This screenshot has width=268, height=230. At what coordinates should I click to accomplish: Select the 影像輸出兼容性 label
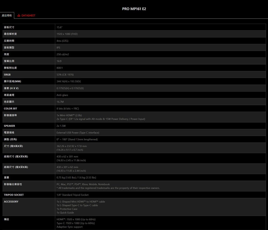click(13, 184)
